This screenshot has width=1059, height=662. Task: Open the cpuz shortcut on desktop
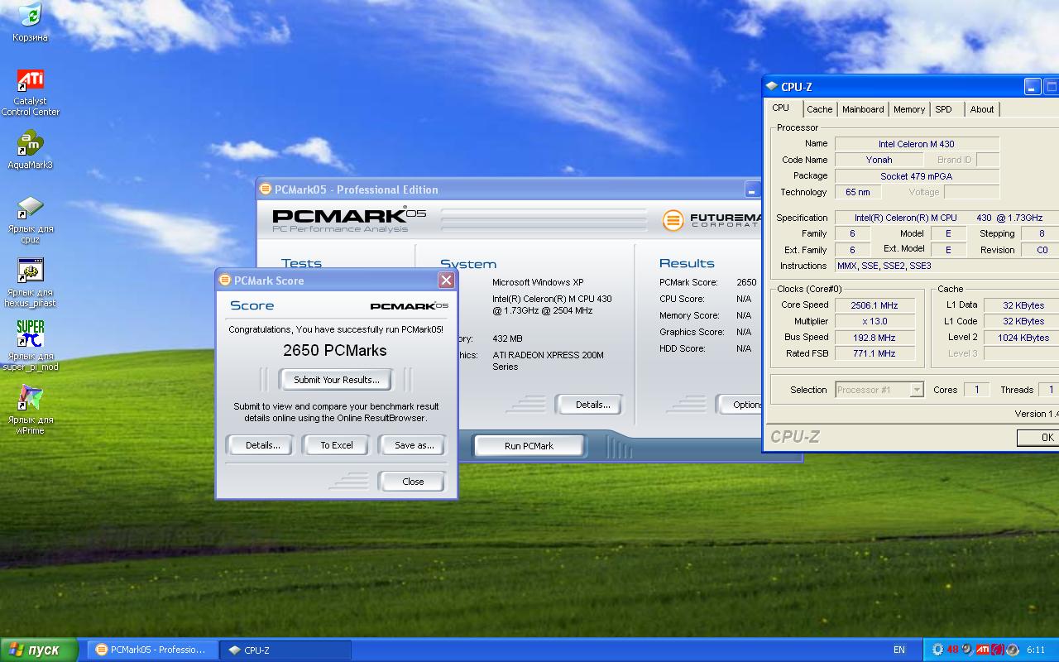pyautogui.click(x=30, y=220)
